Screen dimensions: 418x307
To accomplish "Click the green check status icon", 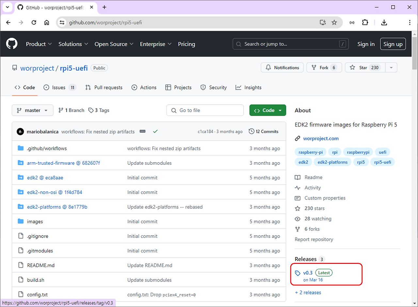I will pyautogui.click(x=155, y=131).
